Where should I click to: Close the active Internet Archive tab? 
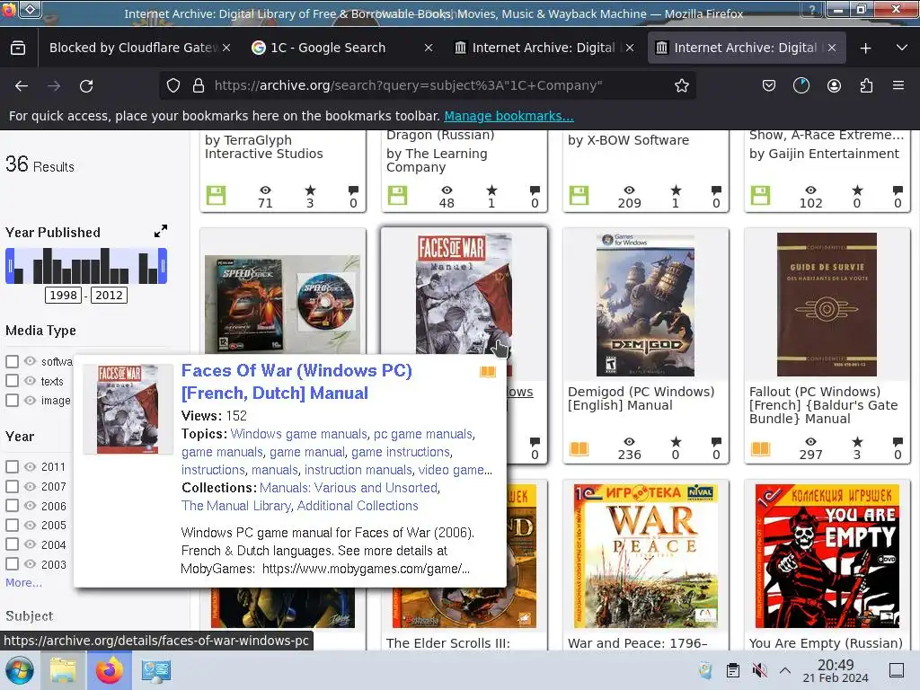(832, 48)
